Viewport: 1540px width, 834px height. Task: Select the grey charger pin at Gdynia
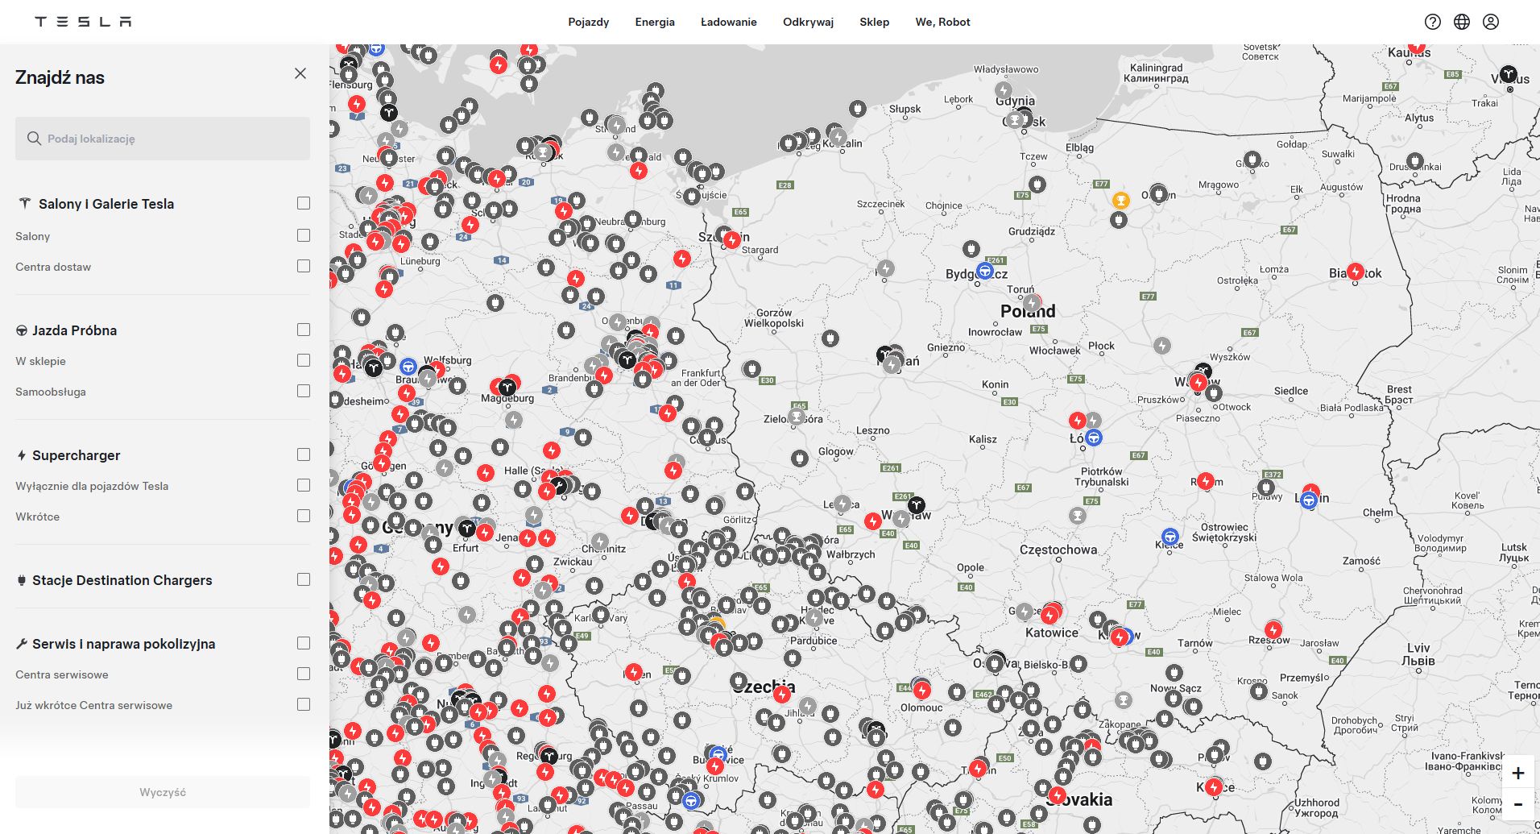[1003, 90]
